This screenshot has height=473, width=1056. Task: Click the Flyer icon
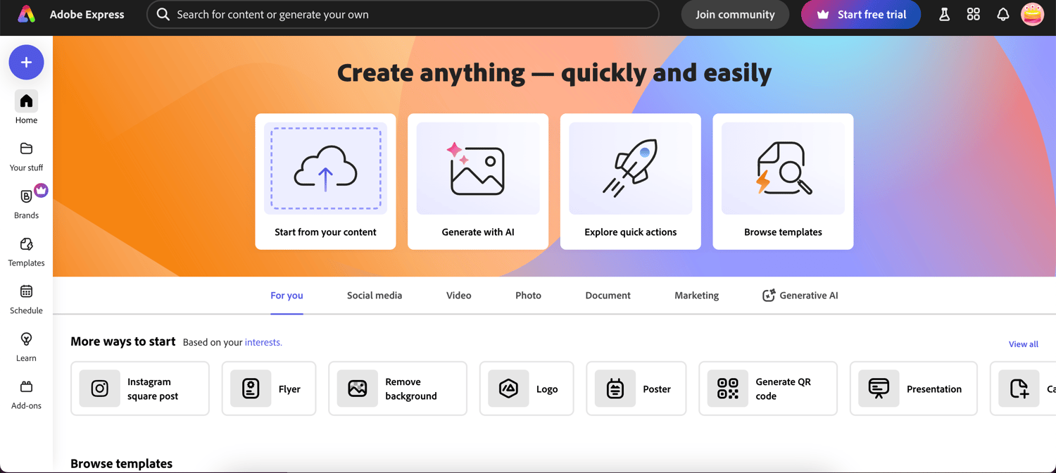coord(251,389)
